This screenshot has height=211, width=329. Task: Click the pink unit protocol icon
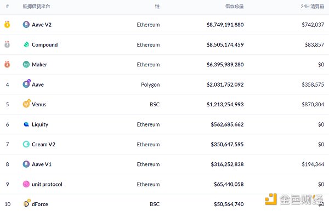coord(26,184)
